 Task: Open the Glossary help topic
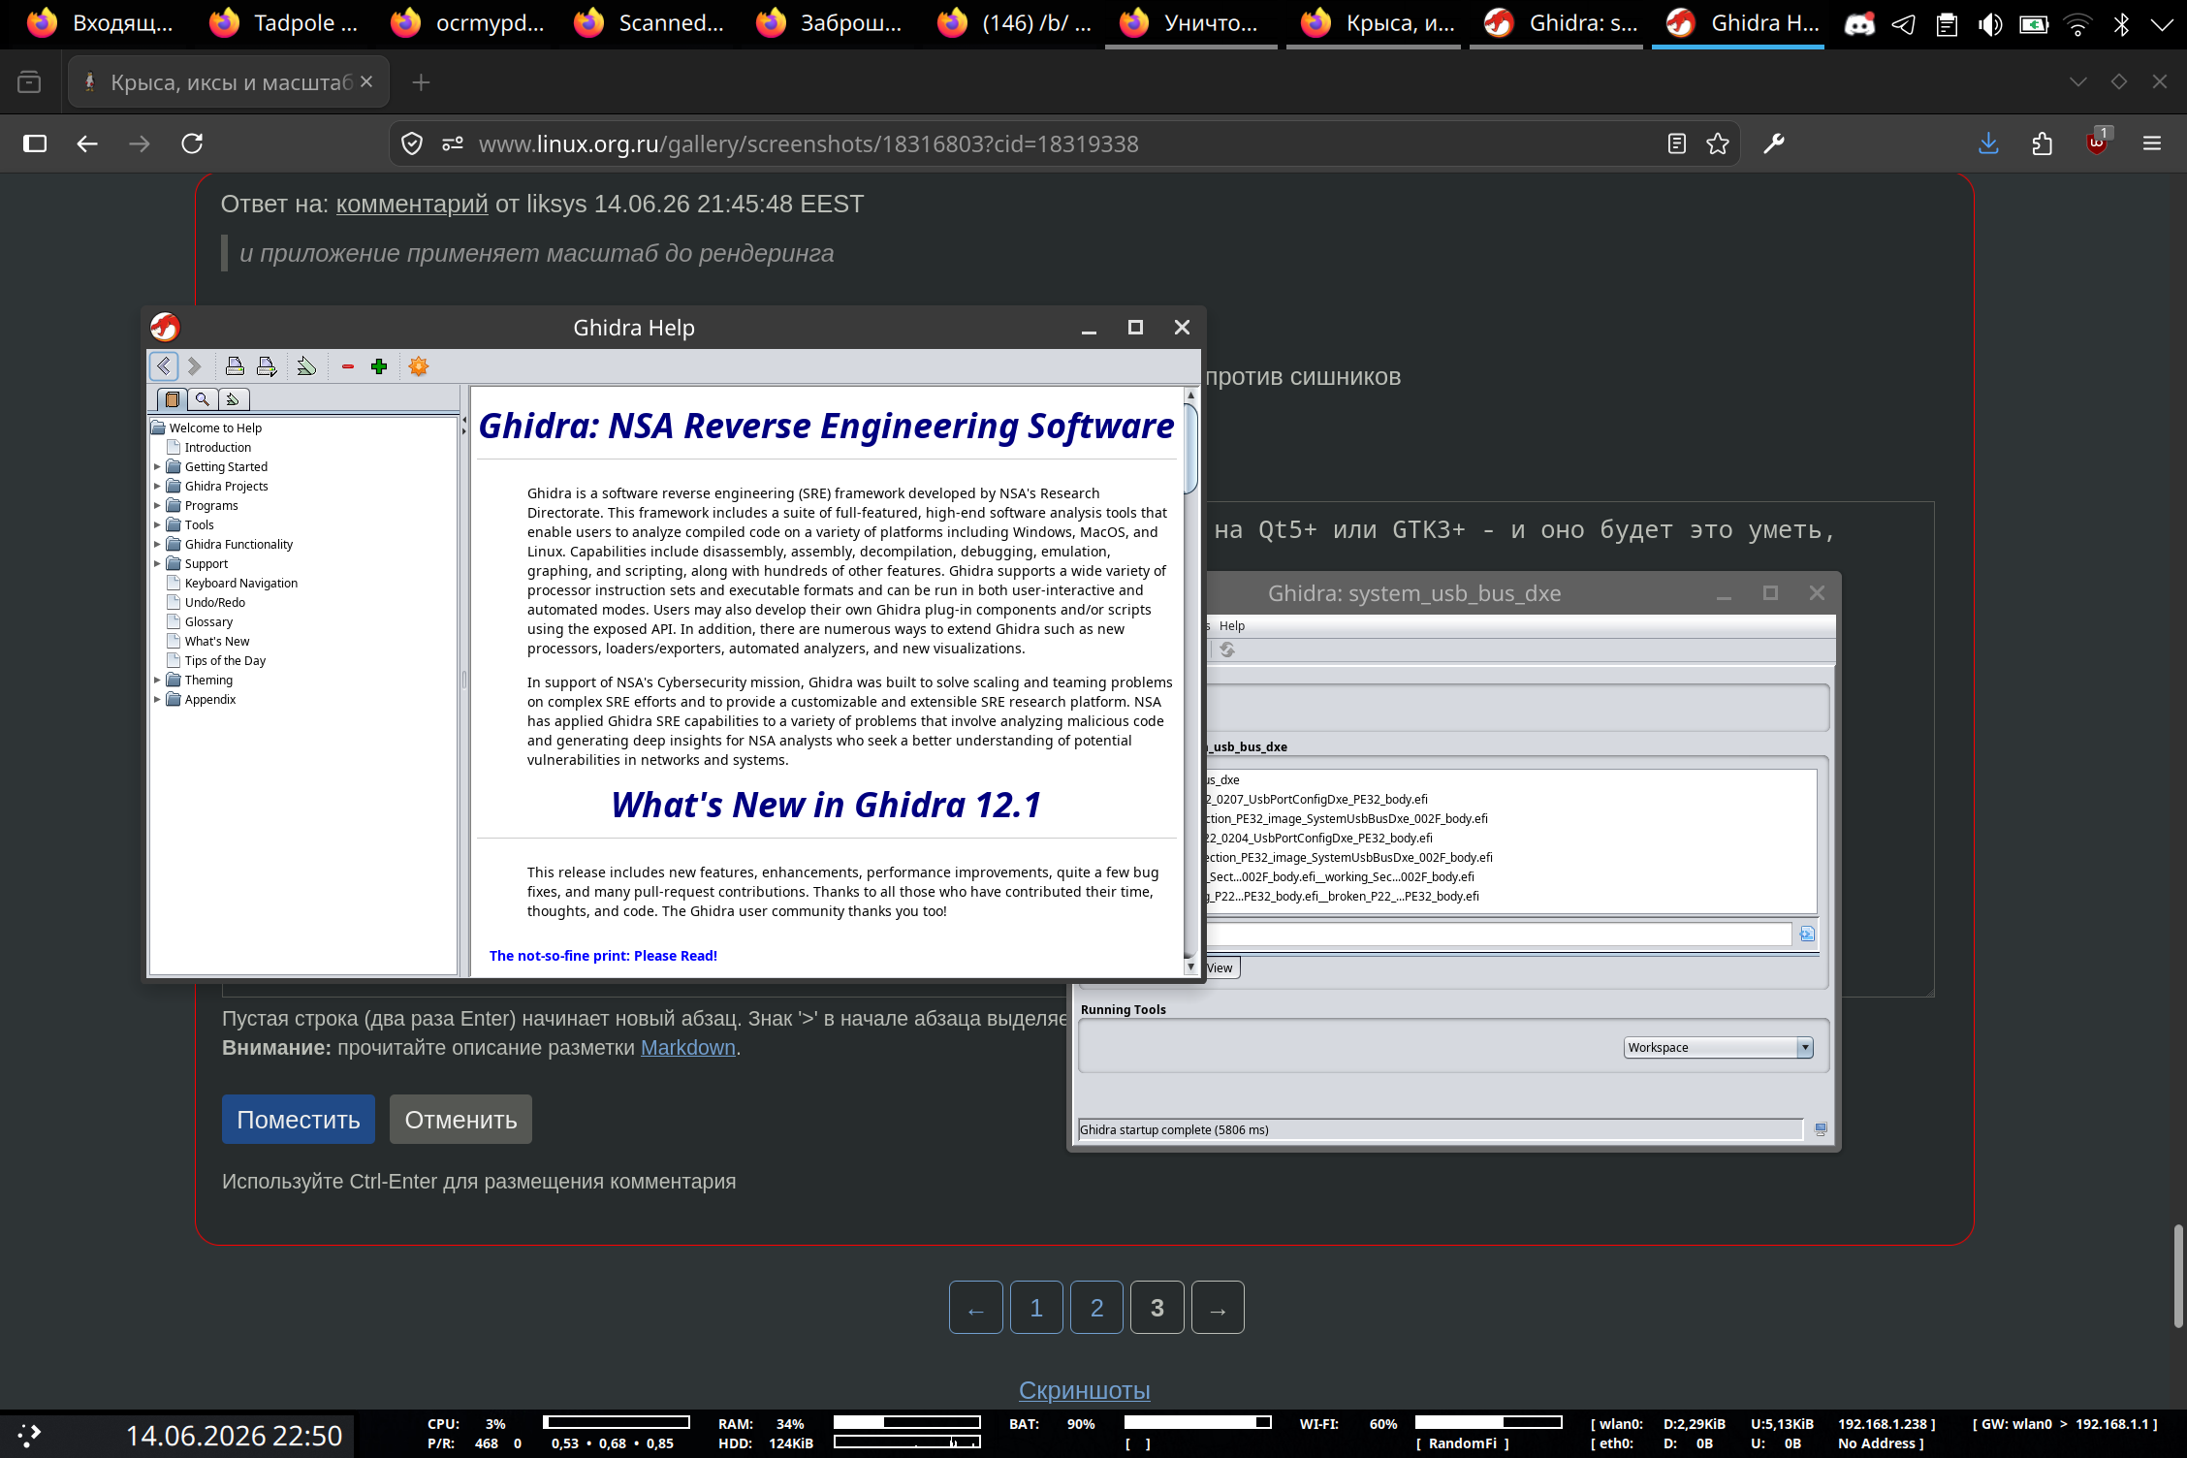209,622
